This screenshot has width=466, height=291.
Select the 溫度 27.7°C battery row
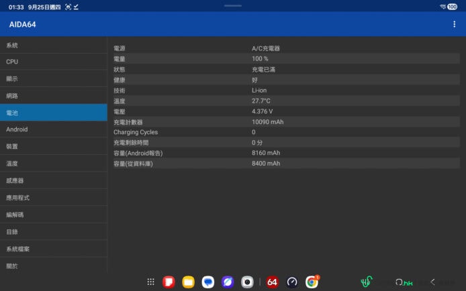point(286,101)
